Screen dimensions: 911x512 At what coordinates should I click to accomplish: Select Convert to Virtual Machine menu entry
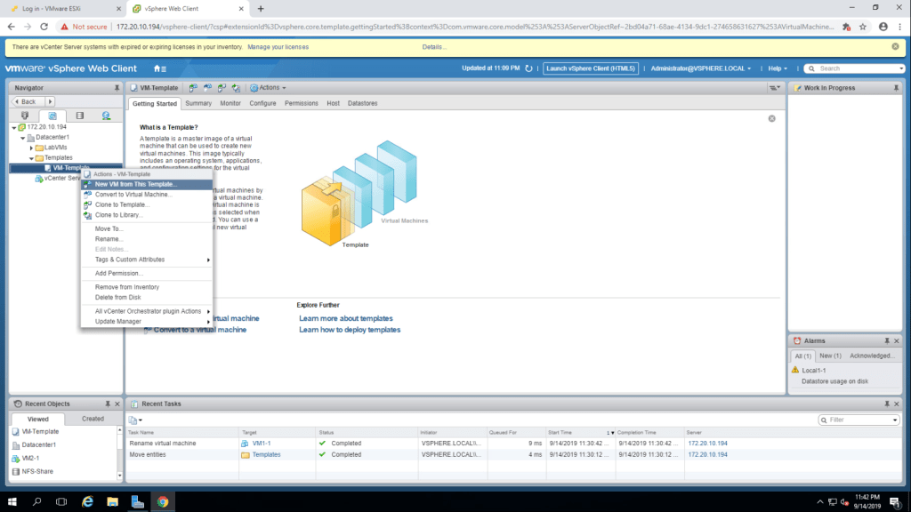coord(133,195)
